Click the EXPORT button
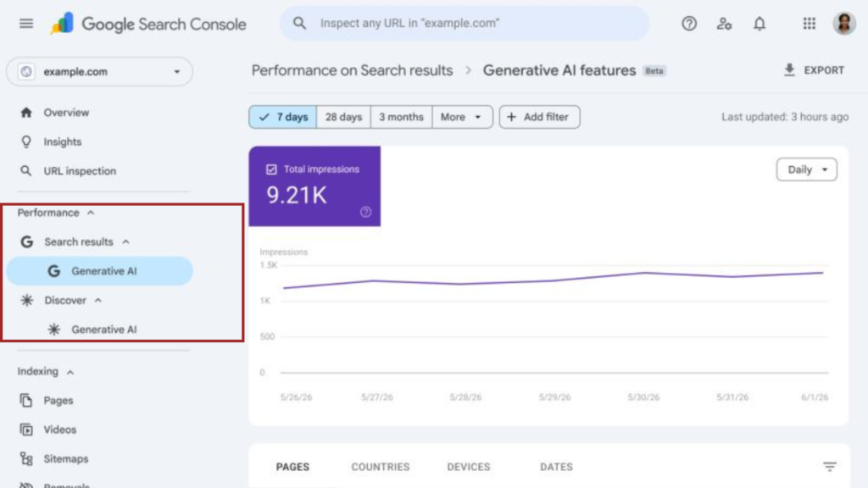868x488 pixels. tap(814, 70)
